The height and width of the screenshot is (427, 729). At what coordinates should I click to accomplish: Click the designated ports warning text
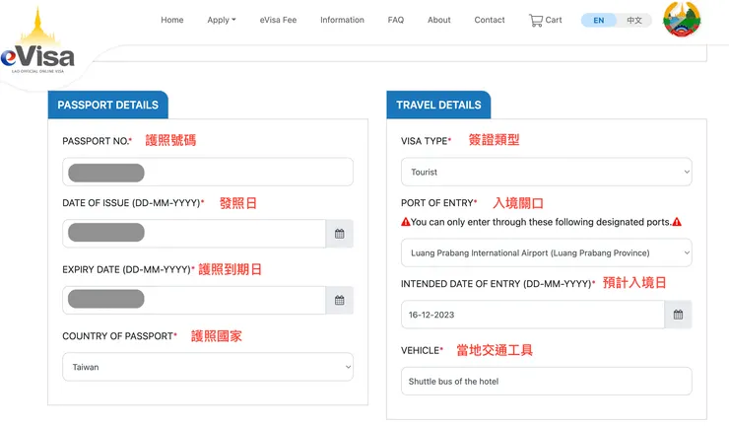[x=541, y=222]
